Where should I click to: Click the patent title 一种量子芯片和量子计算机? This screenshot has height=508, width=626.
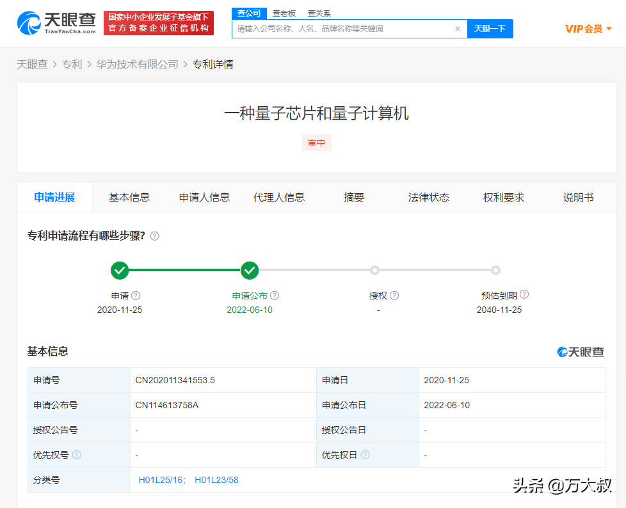317,113
